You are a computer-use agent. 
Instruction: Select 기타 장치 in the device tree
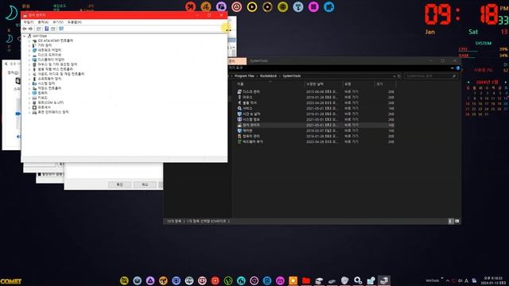(45, 45)
